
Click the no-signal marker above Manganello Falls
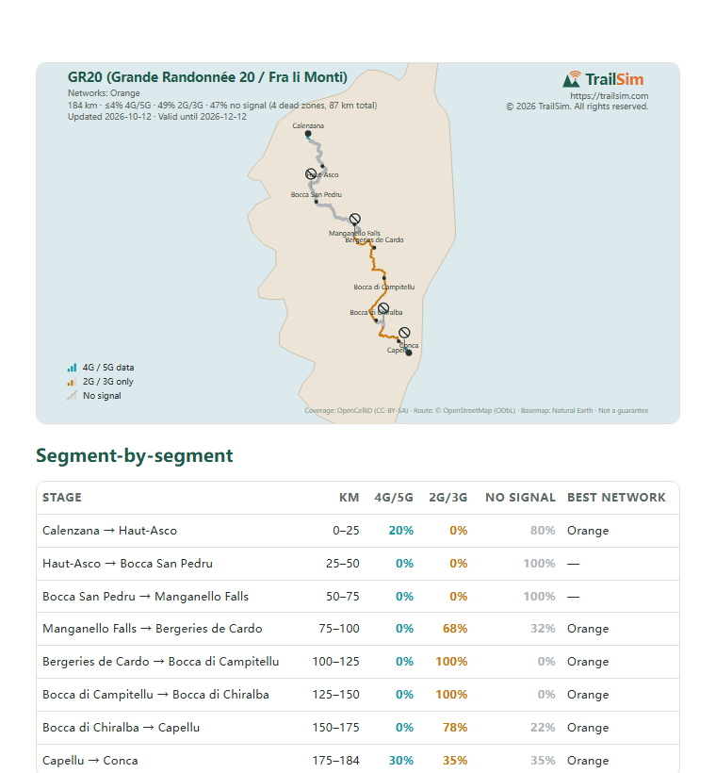click(x=355, y=219)
